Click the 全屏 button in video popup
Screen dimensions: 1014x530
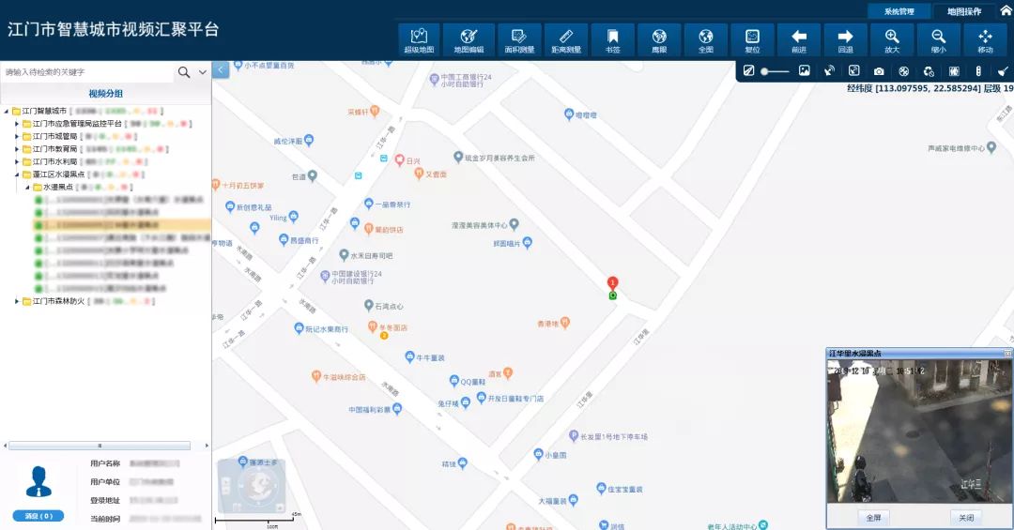[873, 517]
